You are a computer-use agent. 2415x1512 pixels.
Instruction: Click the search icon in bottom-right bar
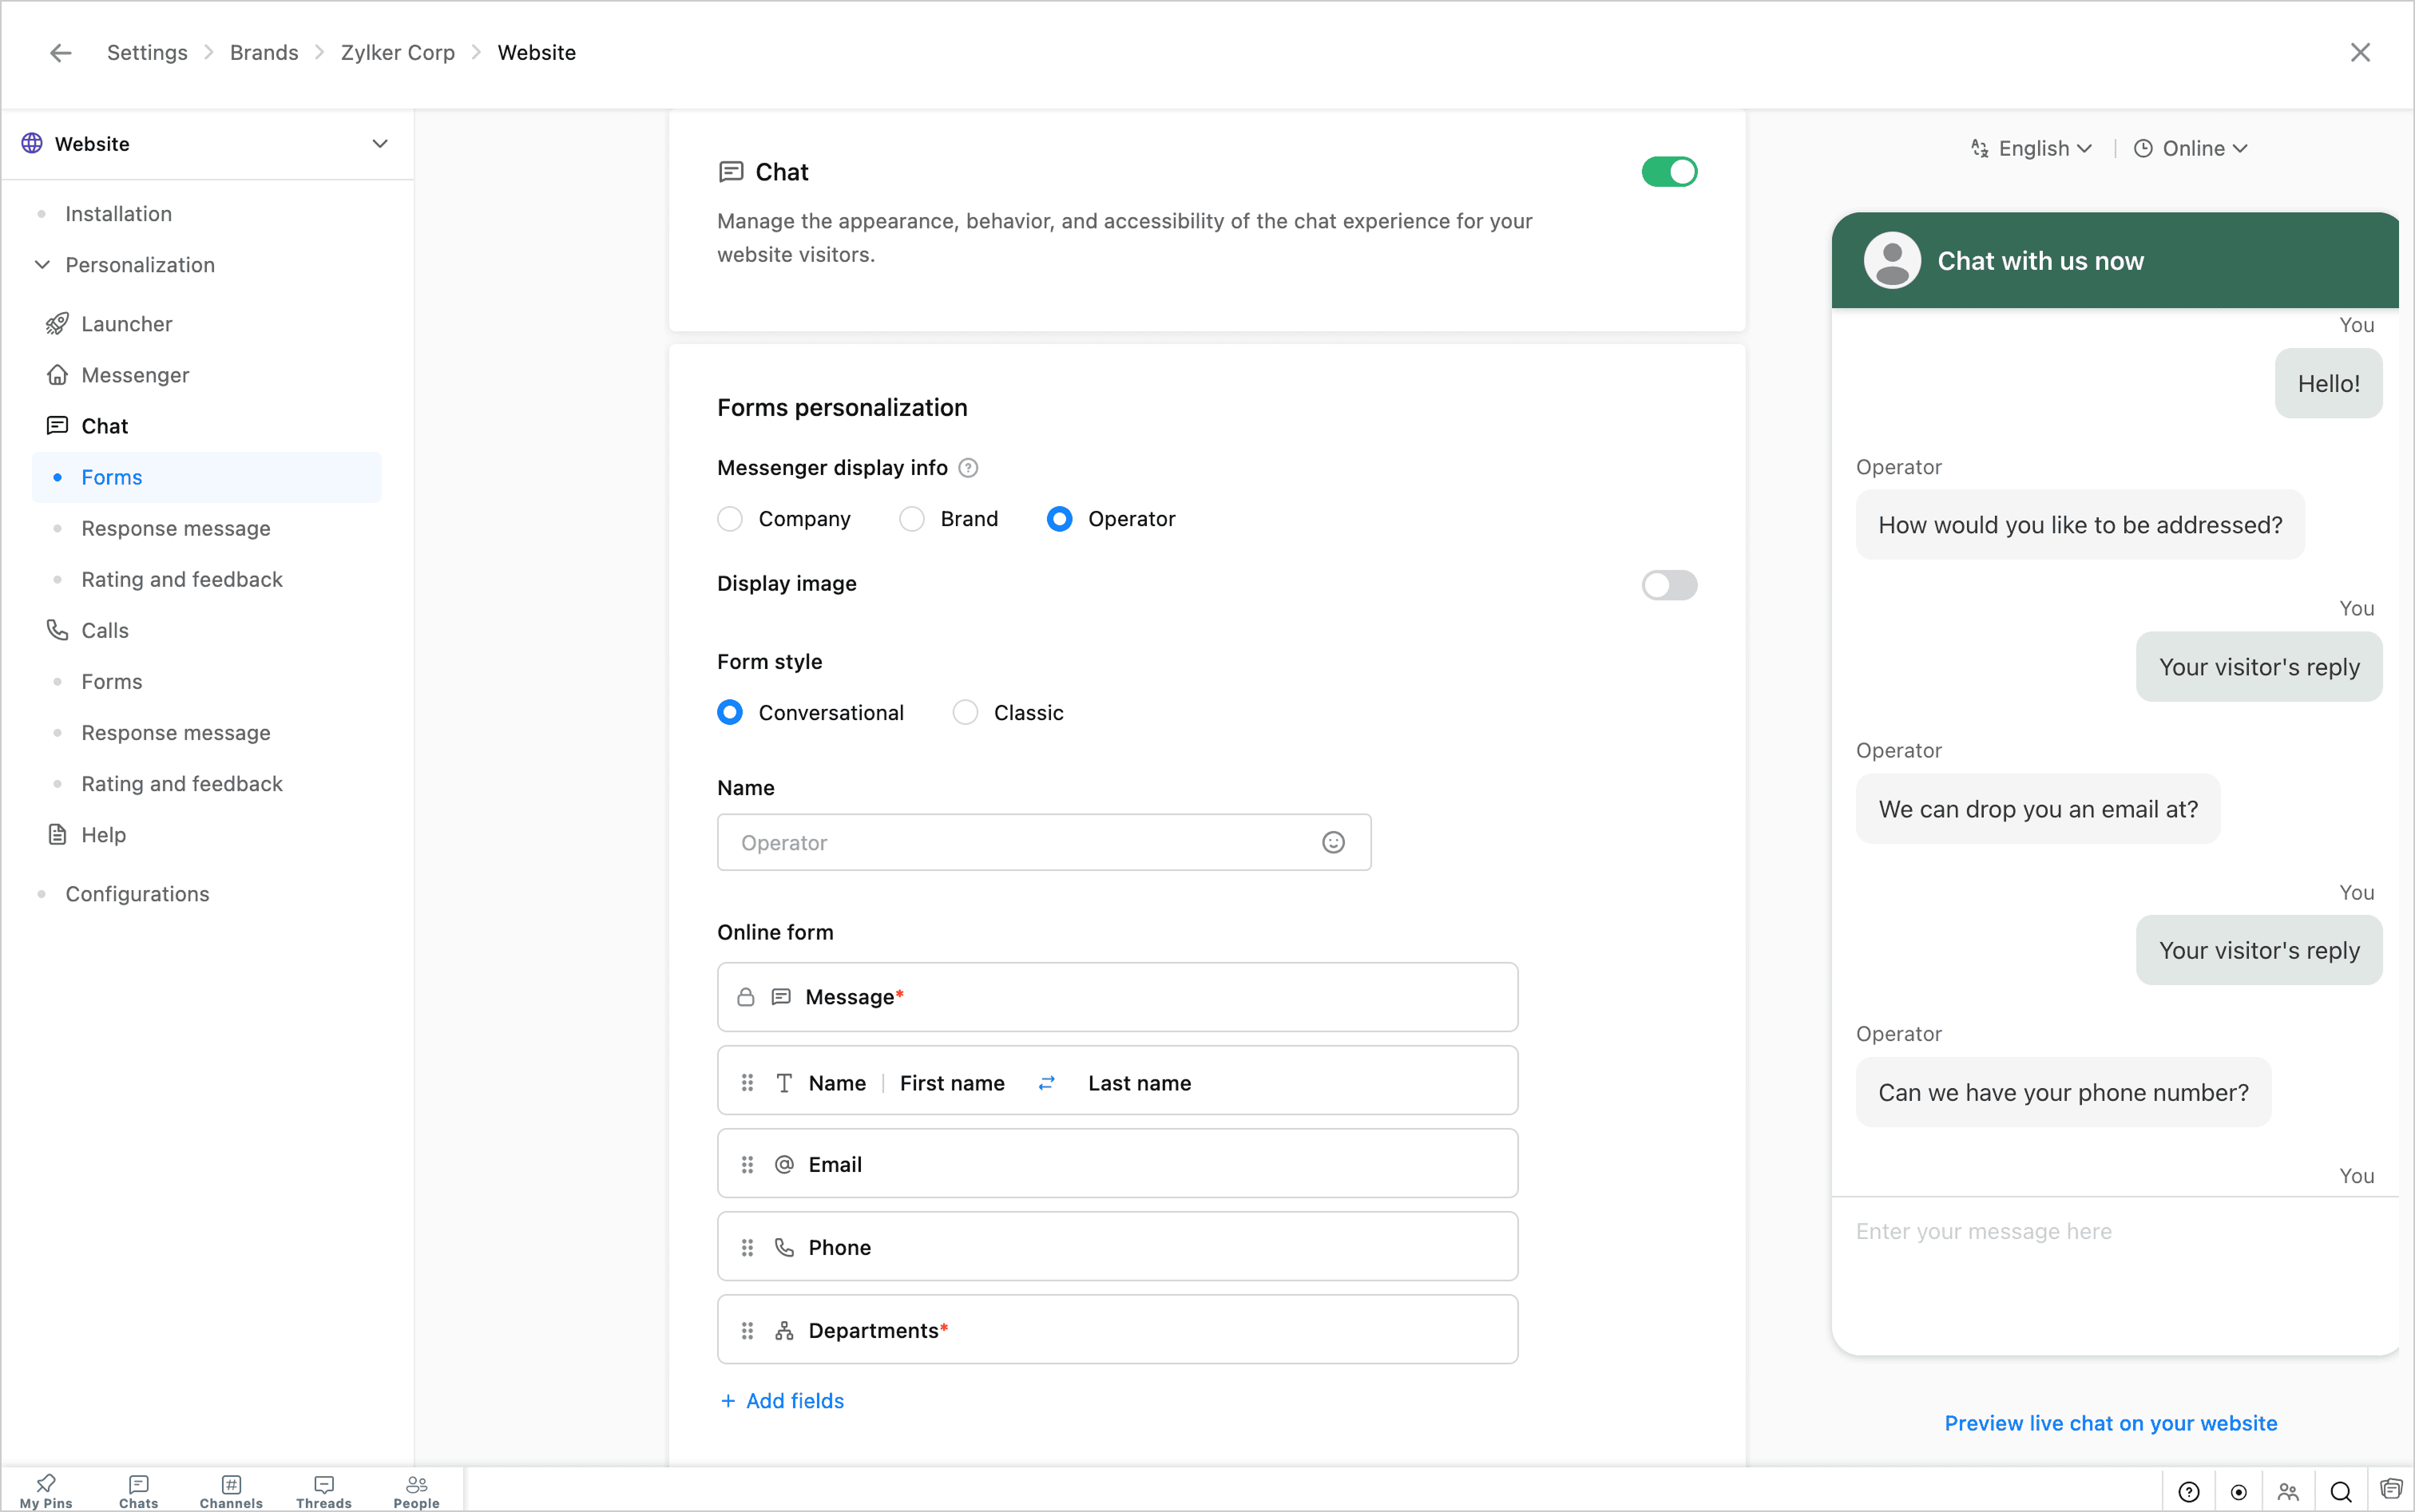click(x=2340, y=1492)
